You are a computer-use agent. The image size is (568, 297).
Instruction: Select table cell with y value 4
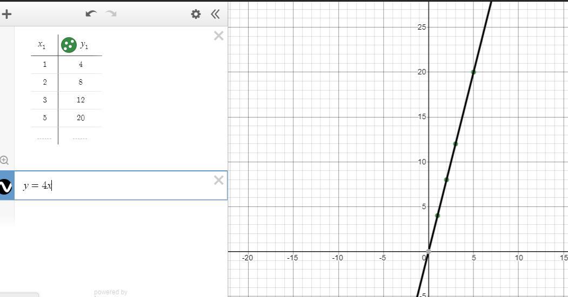[81, 64]
